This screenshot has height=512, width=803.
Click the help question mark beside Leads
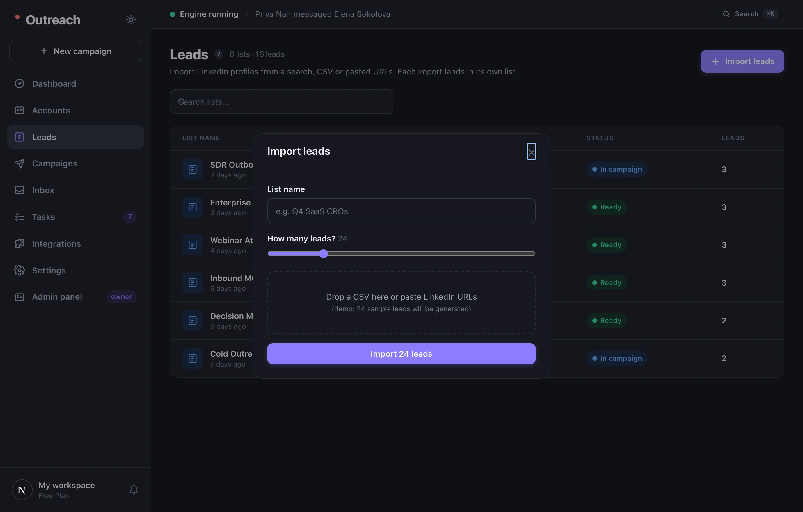pos(219,54)
